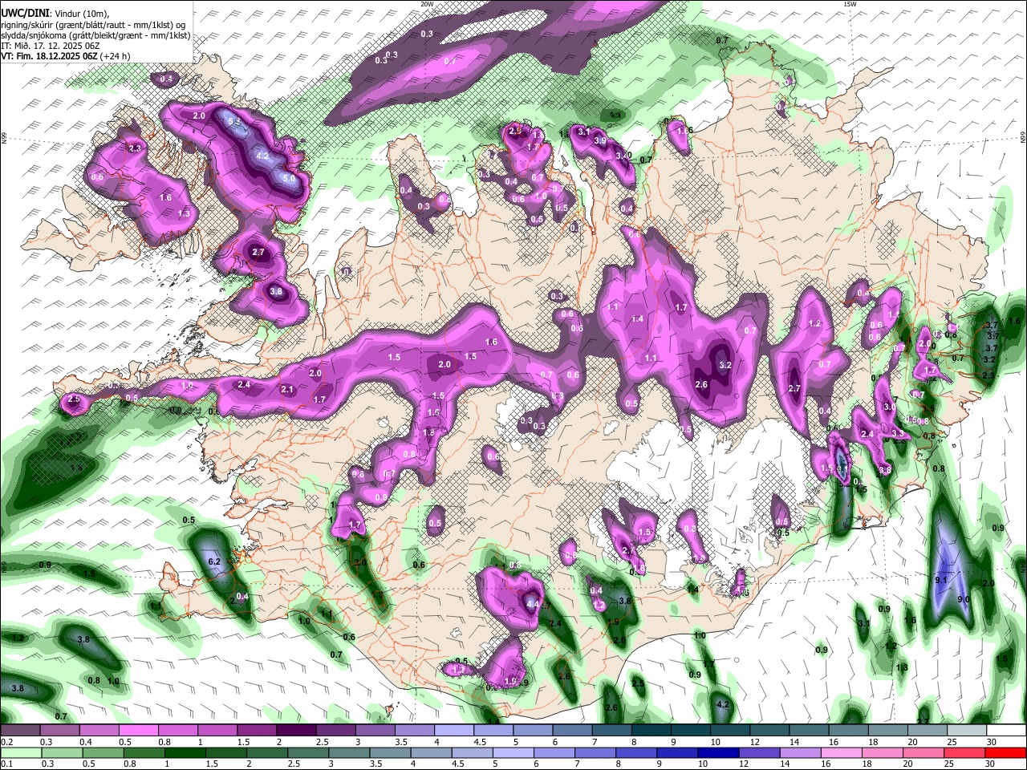Select the bright pink 0.5 snow legend swatch
Viewport: 1027px width, 770px height.
click(138, 730)
